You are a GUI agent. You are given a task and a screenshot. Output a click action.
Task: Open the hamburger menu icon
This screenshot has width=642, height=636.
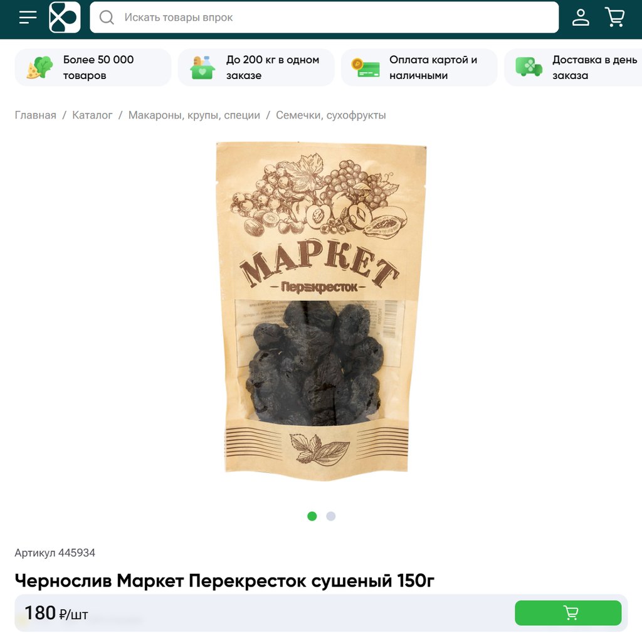point(28,17)
